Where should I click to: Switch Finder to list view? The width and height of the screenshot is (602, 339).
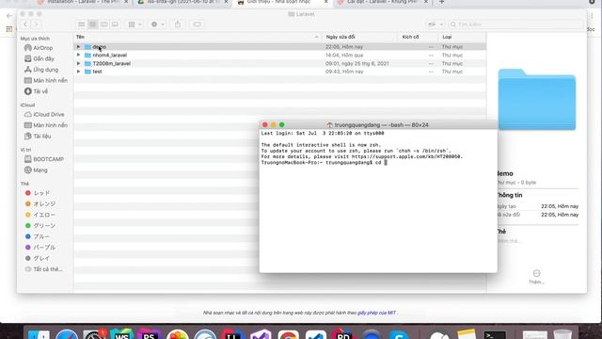coord(93,24)
